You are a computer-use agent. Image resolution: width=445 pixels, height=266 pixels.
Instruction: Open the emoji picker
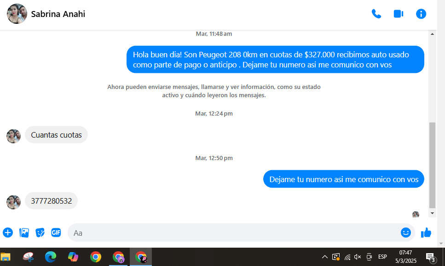(405, 233)
